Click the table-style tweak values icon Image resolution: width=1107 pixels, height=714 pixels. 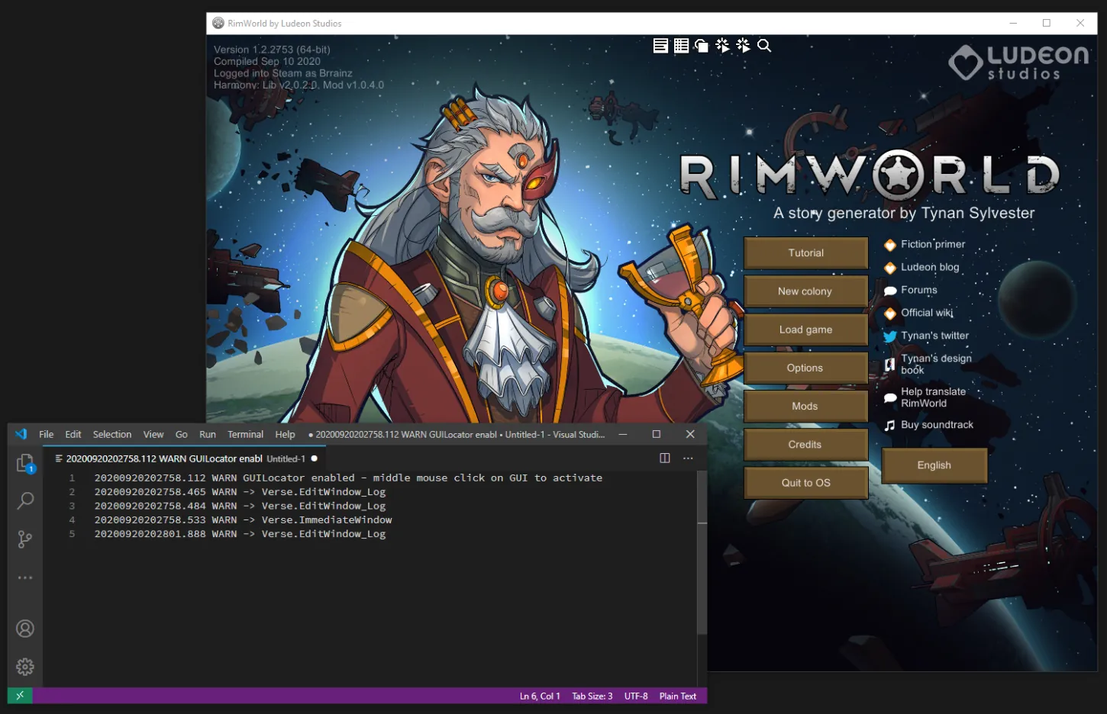[681, 46]
